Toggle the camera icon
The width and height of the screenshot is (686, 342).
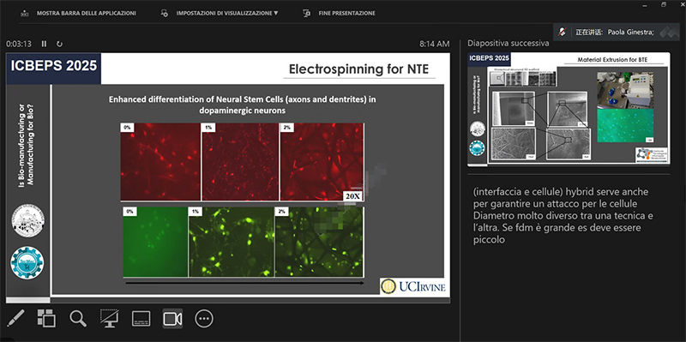pyautogui.click(x=172, y=319)
